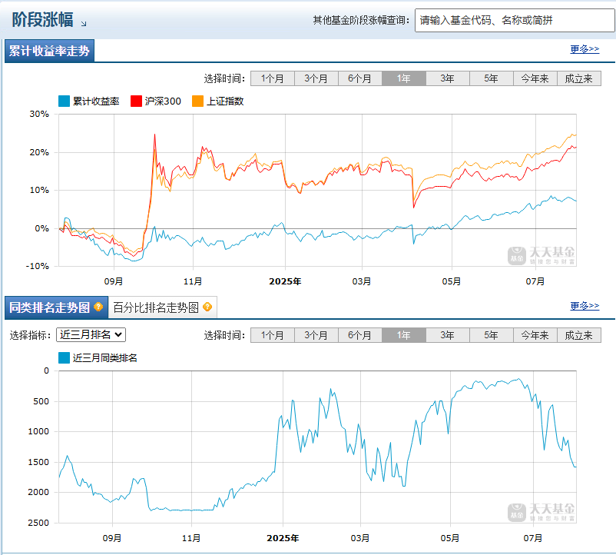Click help icon on 百分比排名走势图 tab
Viewport: 616px width, 555px height.
click(x=207, y=307)
